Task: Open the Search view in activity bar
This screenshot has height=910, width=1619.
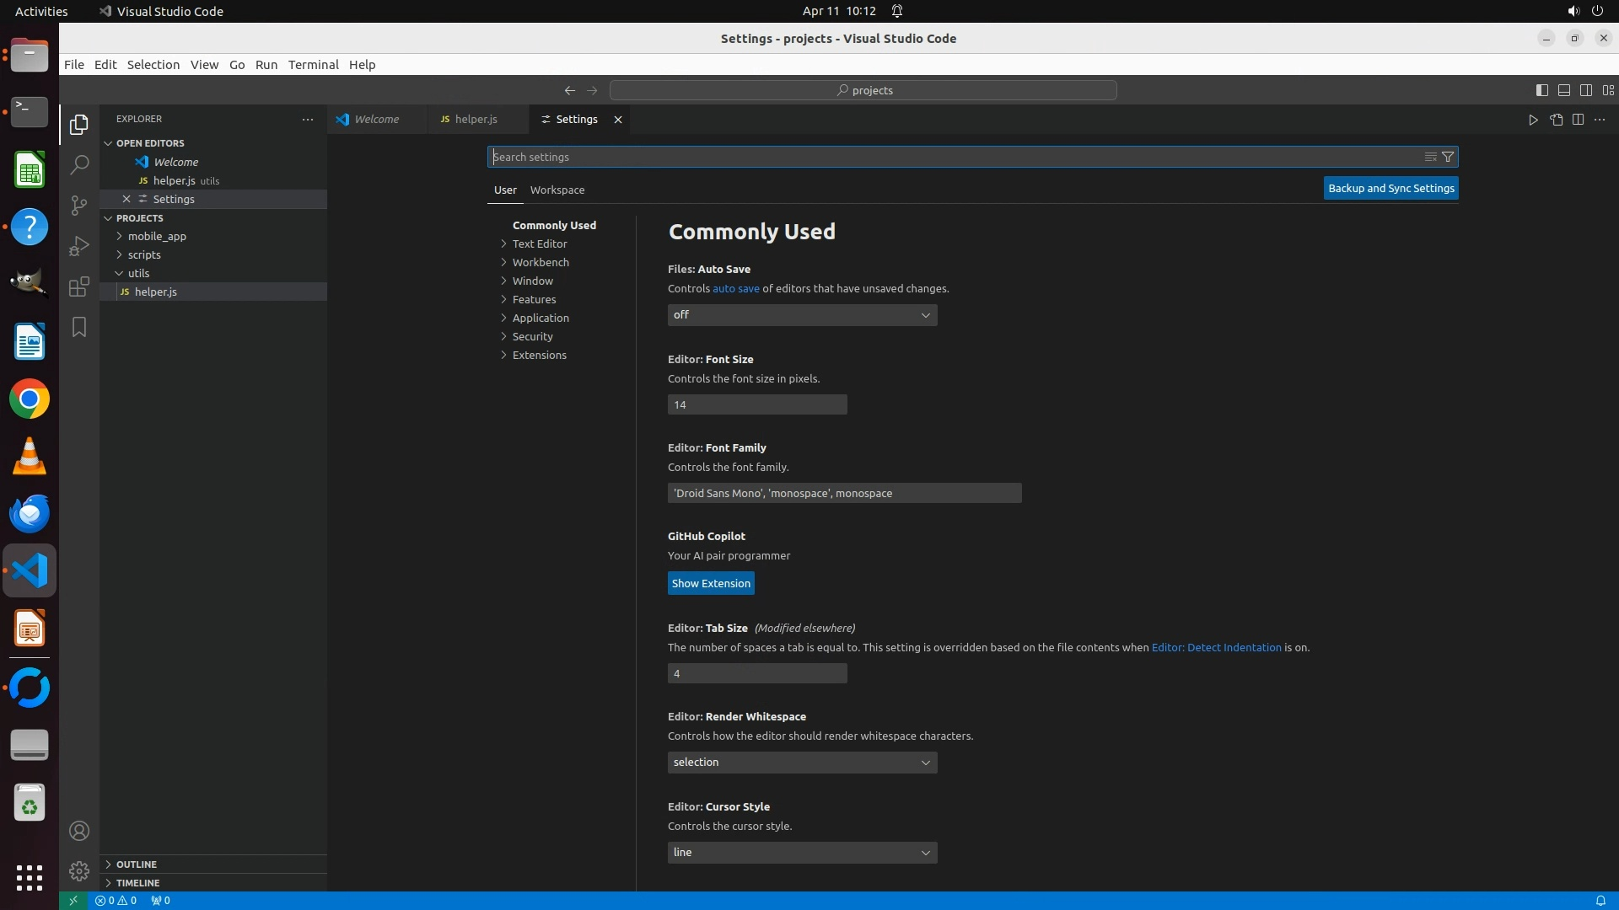Action: point(79,164)
